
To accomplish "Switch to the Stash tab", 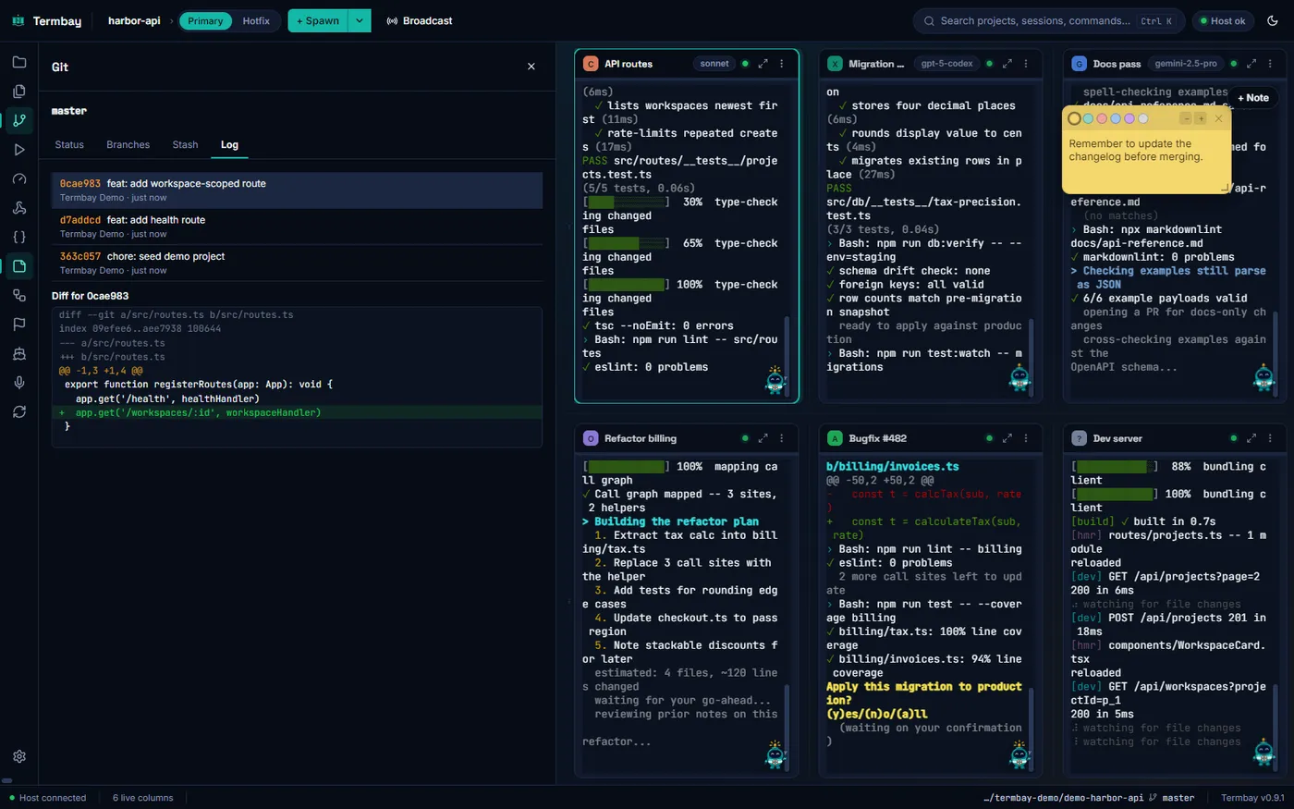I will 185,144.
